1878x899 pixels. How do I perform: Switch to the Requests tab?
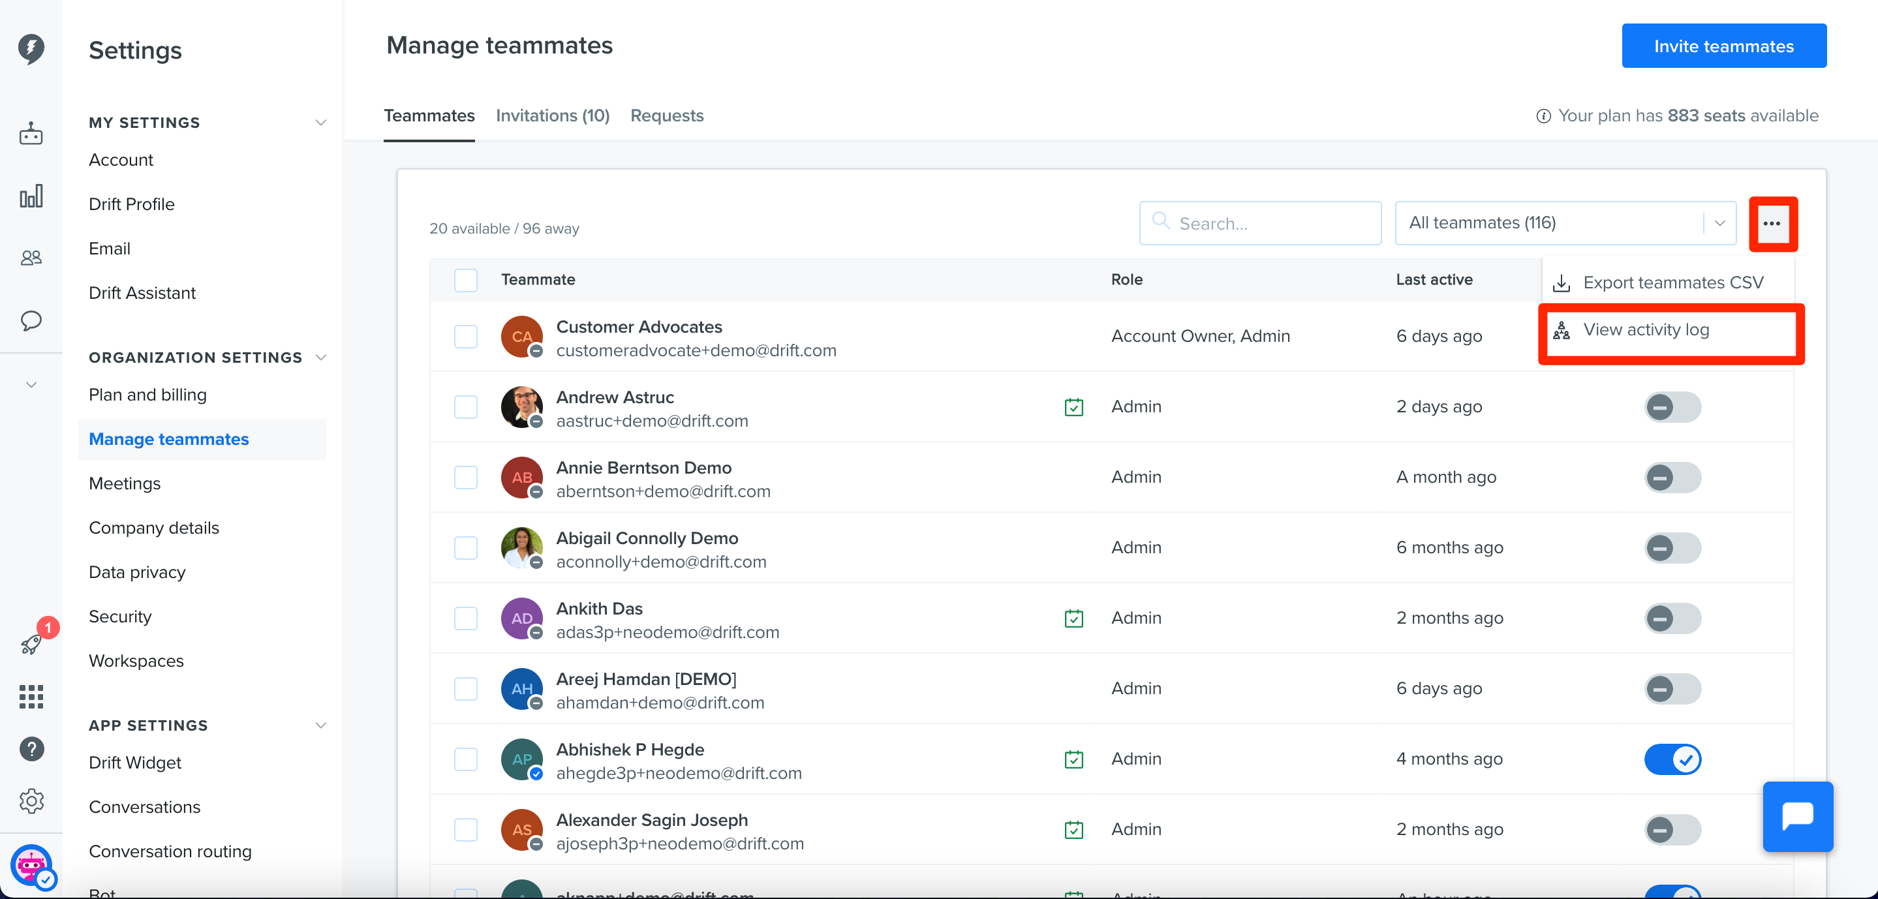point(666,116)
